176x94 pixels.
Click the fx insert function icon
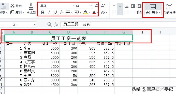[x=56, y=24]
